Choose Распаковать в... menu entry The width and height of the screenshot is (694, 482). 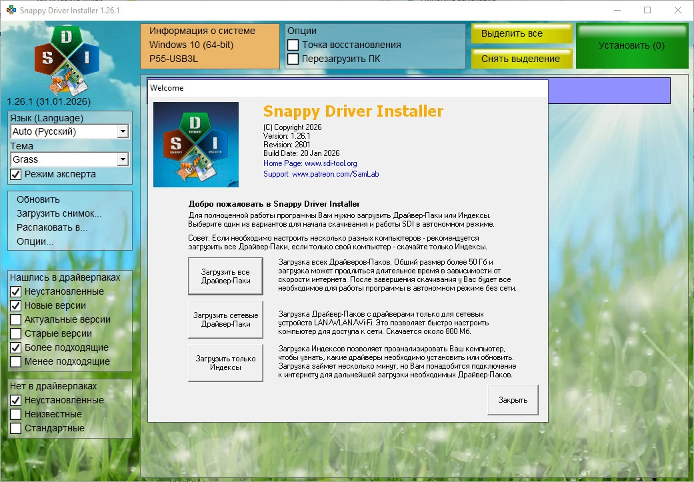[52, 227]
